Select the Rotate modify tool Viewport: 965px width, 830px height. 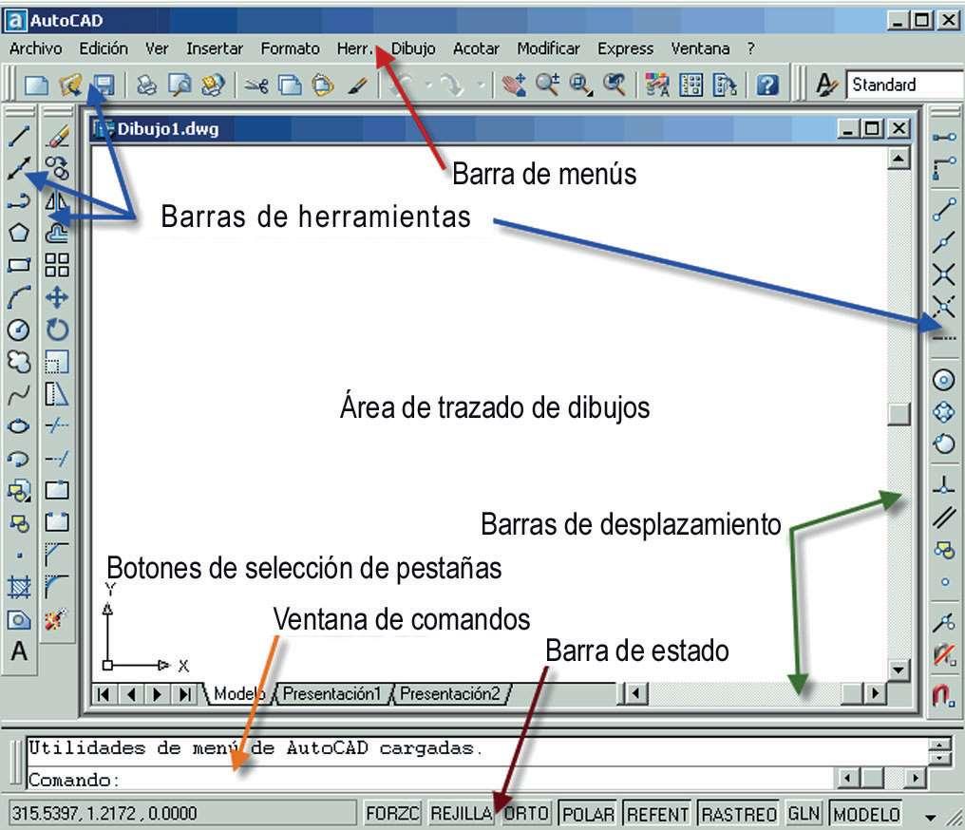(57, 330)
